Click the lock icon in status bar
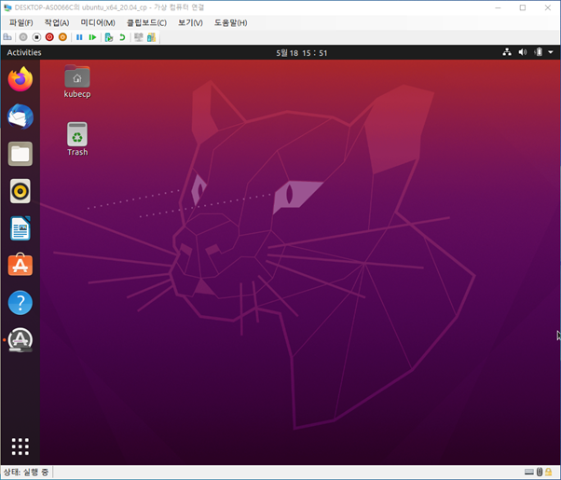Viewport: 561px width, 480px height. [x=549, y=473]
